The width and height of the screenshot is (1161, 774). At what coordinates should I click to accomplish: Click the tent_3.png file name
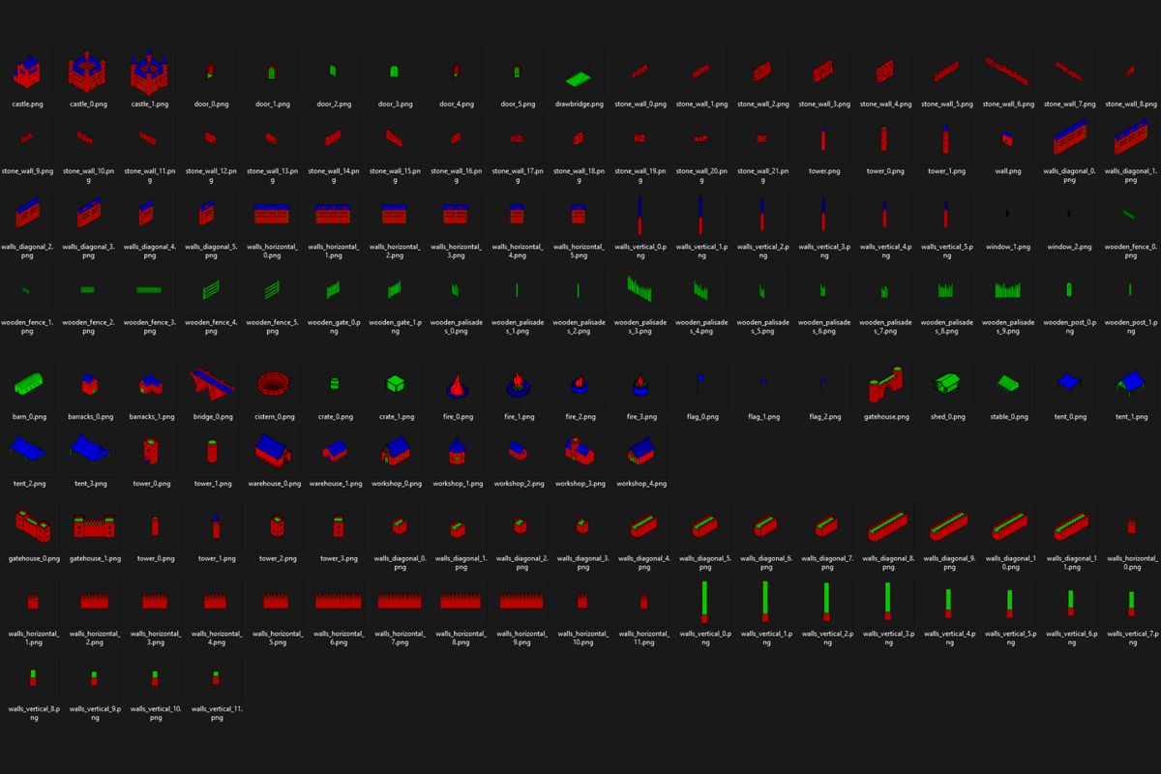[x=89, y=483]
